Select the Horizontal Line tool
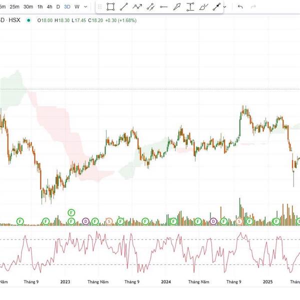The height and width of the screenshot is (300, 300). (x=163, y=7)
